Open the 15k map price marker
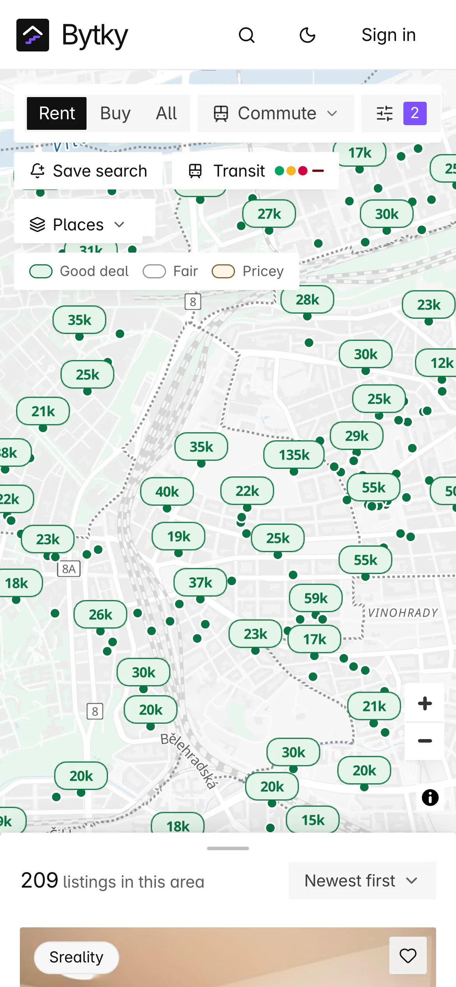 click(x=313, y=820)
